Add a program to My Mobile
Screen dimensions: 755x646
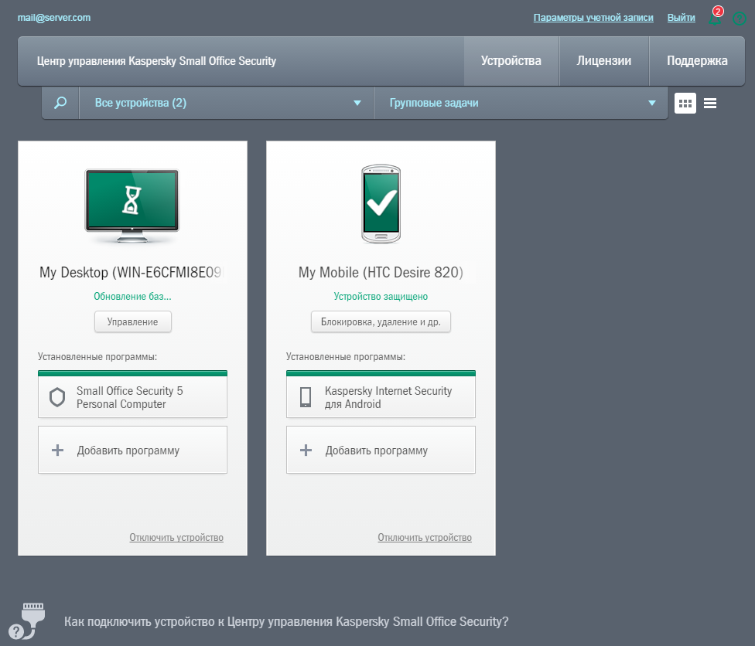click(x=381, y=450)
